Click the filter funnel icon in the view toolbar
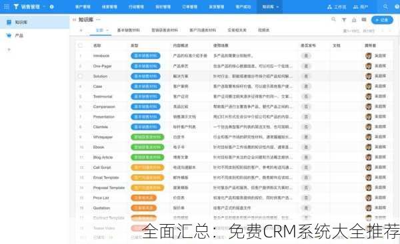Screen dimensions: 400x244 344,19
